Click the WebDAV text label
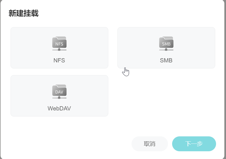 point(59,108)
